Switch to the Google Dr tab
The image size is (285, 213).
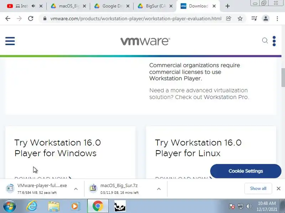click(112, 6)
